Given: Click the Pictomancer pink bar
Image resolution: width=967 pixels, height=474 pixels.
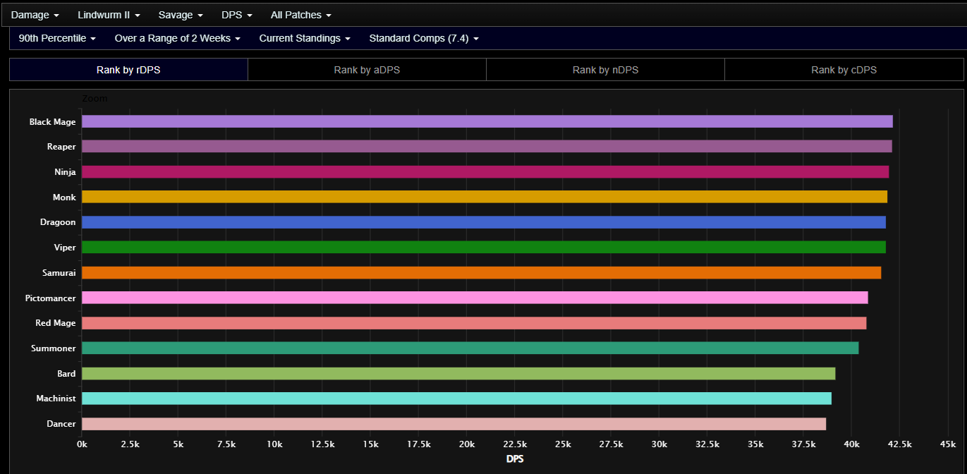Looking at the screenshot, I should pyautogui.click(x=475, y=298).
